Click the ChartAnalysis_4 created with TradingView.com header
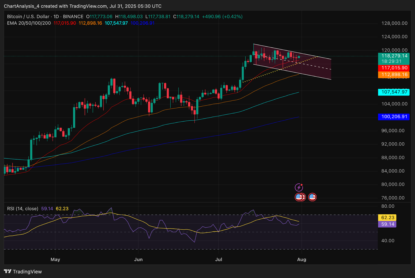The image size is (415, 278). tap(83, 6)
